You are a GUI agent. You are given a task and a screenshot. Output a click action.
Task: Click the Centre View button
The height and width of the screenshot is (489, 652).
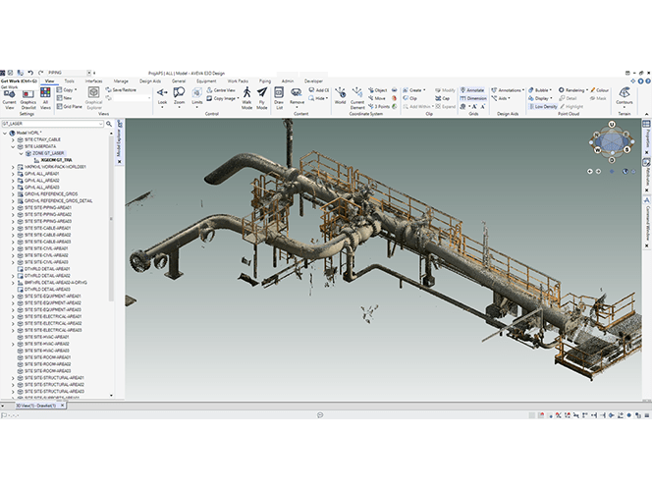(224, 89)
